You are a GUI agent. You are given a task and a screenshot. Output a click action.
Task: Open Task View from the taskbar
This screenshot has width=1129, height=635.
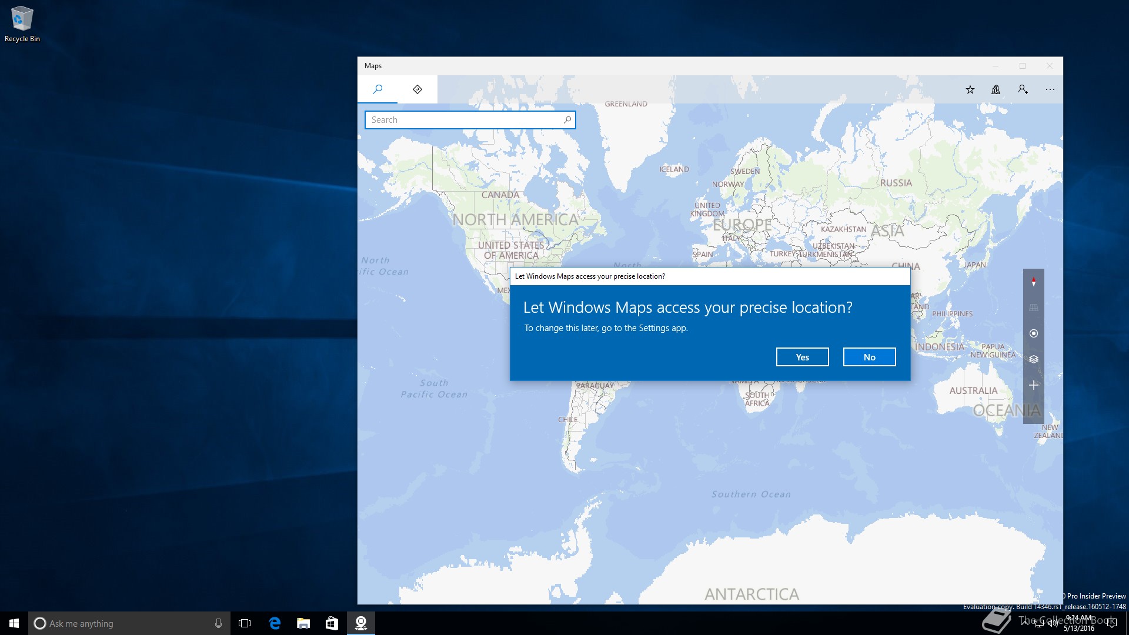(x=245, y=623)
